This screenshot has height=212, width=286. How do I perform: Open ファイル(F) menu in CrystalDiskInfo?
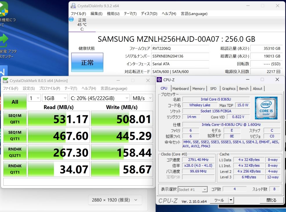78,14
